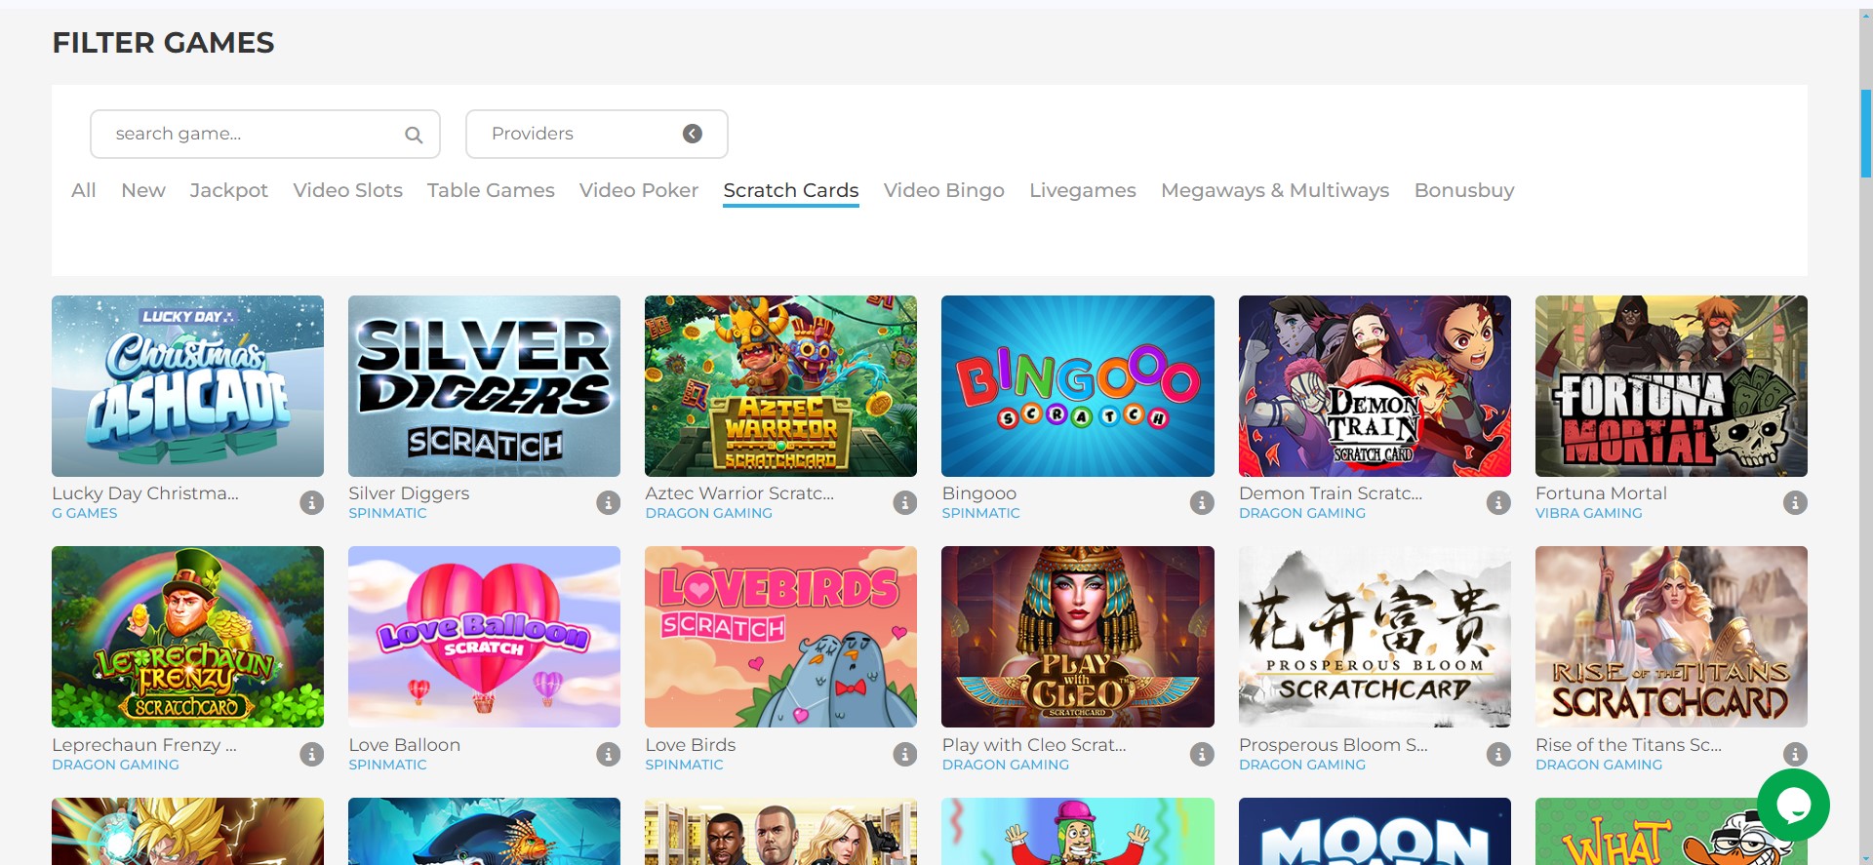1873x865 pixels.
Task: Open the Video Poker tab
Action: click(x=639, y=190)
